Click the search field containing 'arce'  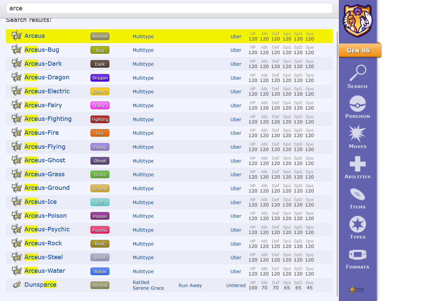(x=169, y=8)
